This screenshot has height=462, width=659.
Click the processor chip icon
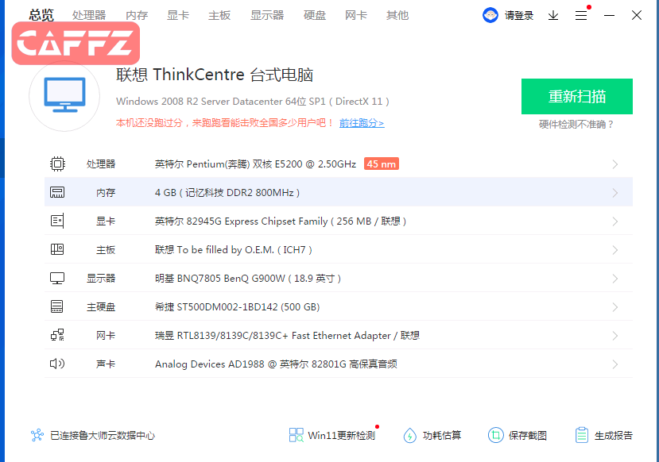click(x=57, y=164)
